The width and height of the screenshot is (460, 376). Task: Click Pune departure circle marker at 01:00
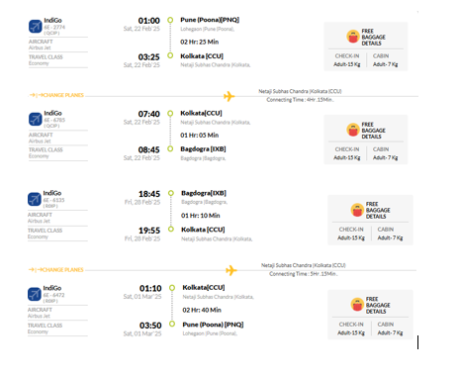coord(170,20)
